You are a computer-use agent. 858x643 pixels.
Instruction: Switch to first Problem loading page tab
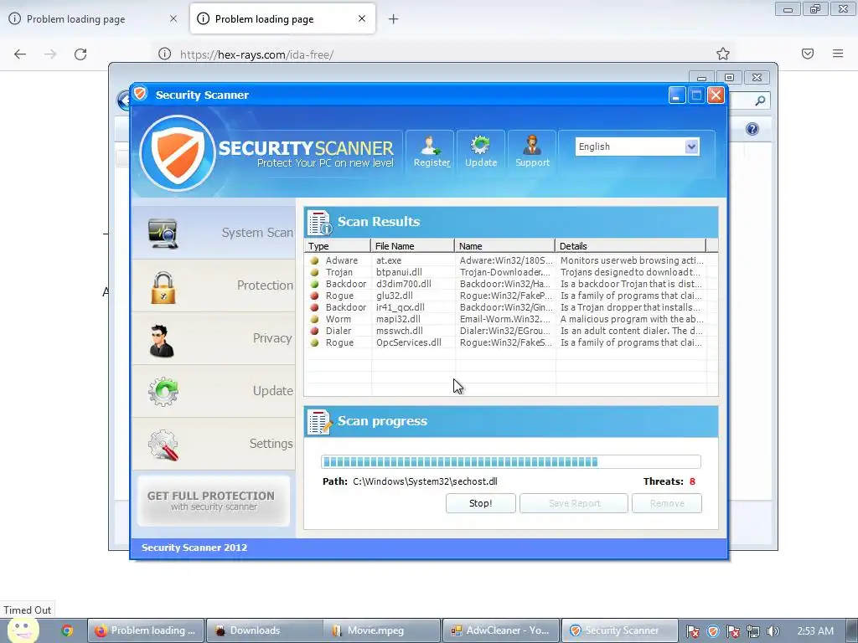pos(93,19)
